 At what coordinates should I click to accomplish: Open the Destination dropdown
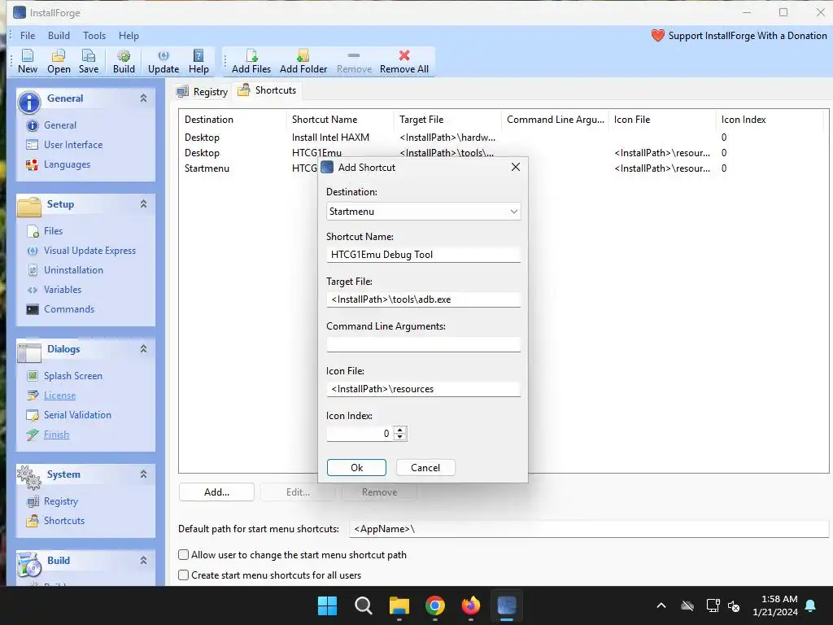click(x=423, y=212)
